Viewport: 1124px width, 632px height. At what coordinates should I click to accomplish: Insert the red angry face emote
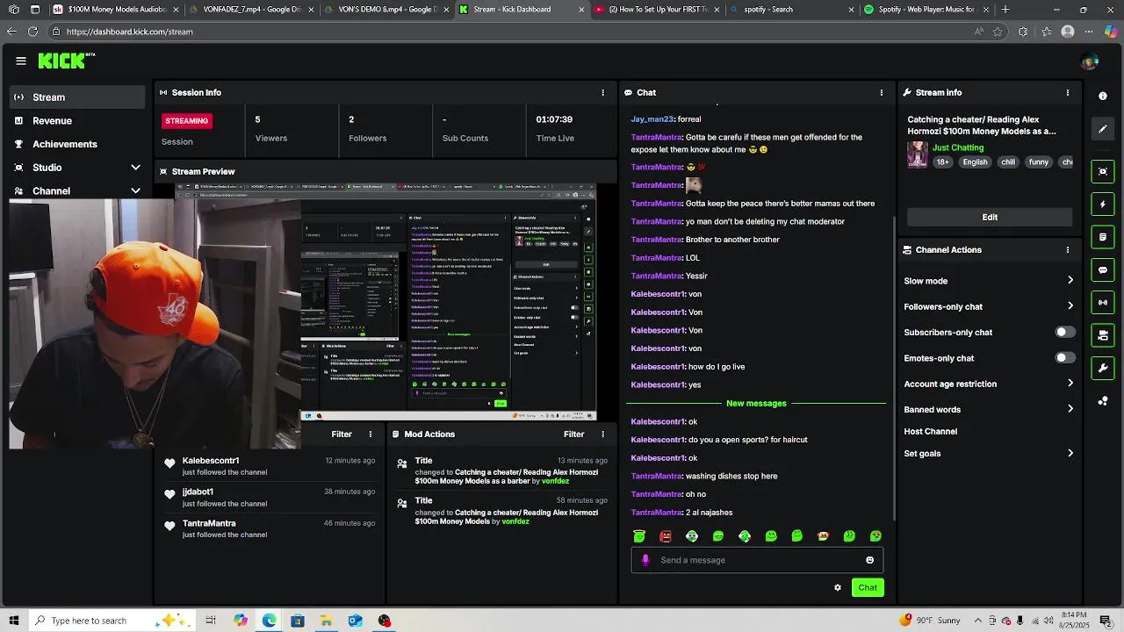click(x=666, y=536)
